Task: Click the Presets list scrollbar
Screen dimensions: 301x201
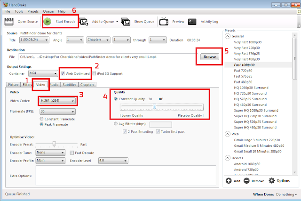Action: [x=295, y=58]
